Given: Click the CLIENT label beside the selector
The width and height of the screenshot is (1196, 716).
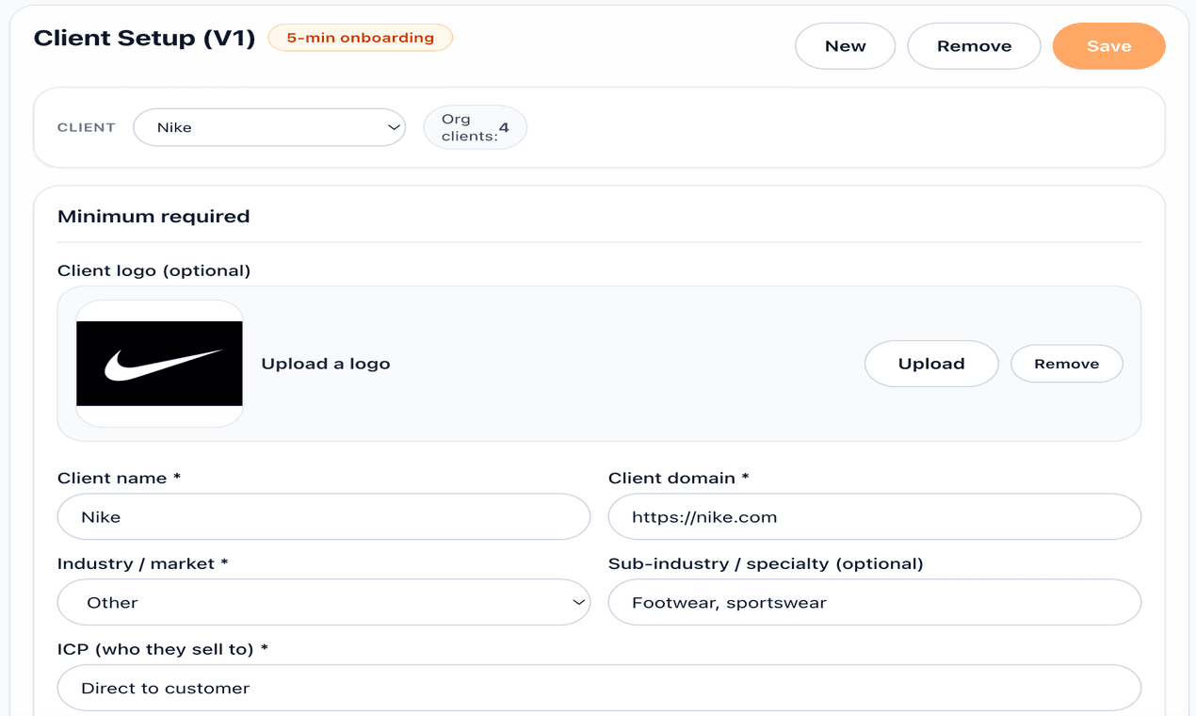Looking at the screenshot, I should pos(86,126).
